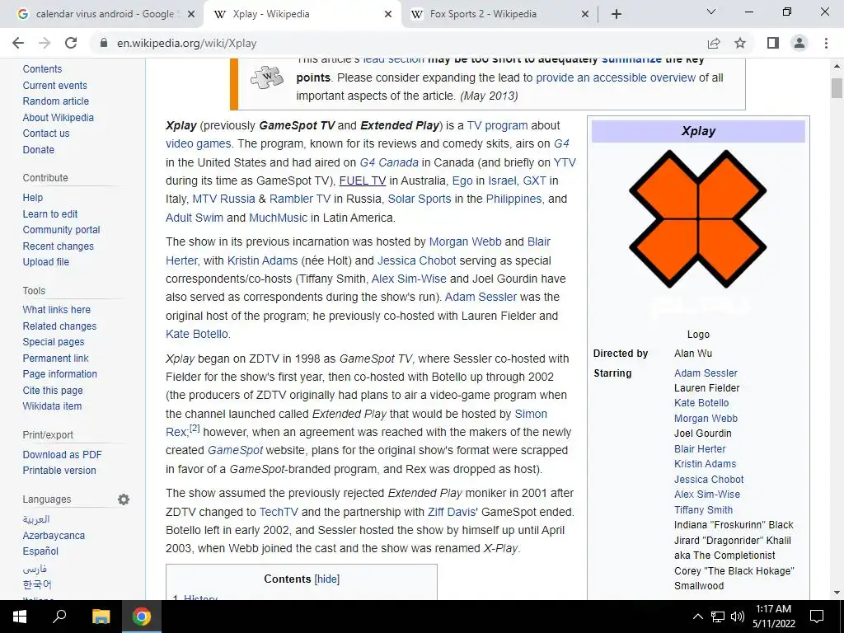
Task: Open the lead section guideline link
Action: [393, 59]
